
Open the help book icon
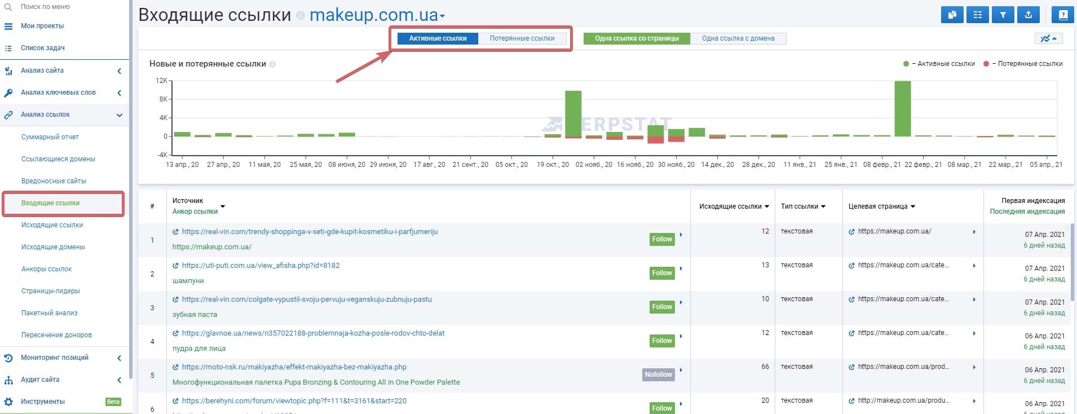click(1062, 15)
